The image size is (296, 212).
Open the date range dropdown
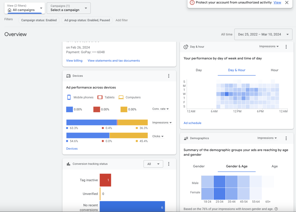(263, 34)
